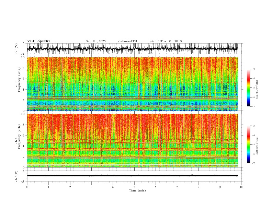Click the lower colorbar "log(PSD)(V²/Hz)" label
Viewport: 272px width, 210px height.
point(257,146)
